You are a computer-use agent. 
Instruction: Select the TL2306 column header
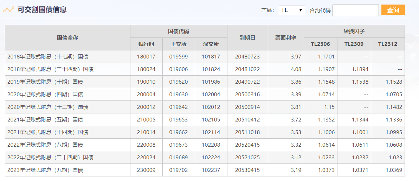click(320, 44)
